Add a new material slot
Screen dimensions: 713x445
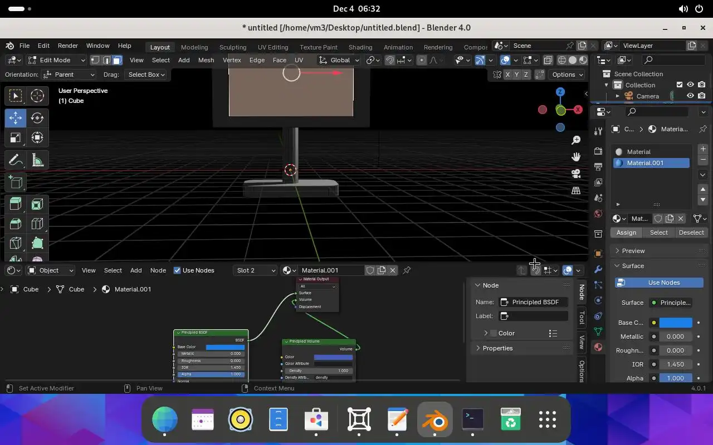pyautogui.click(x=703, y=149)
